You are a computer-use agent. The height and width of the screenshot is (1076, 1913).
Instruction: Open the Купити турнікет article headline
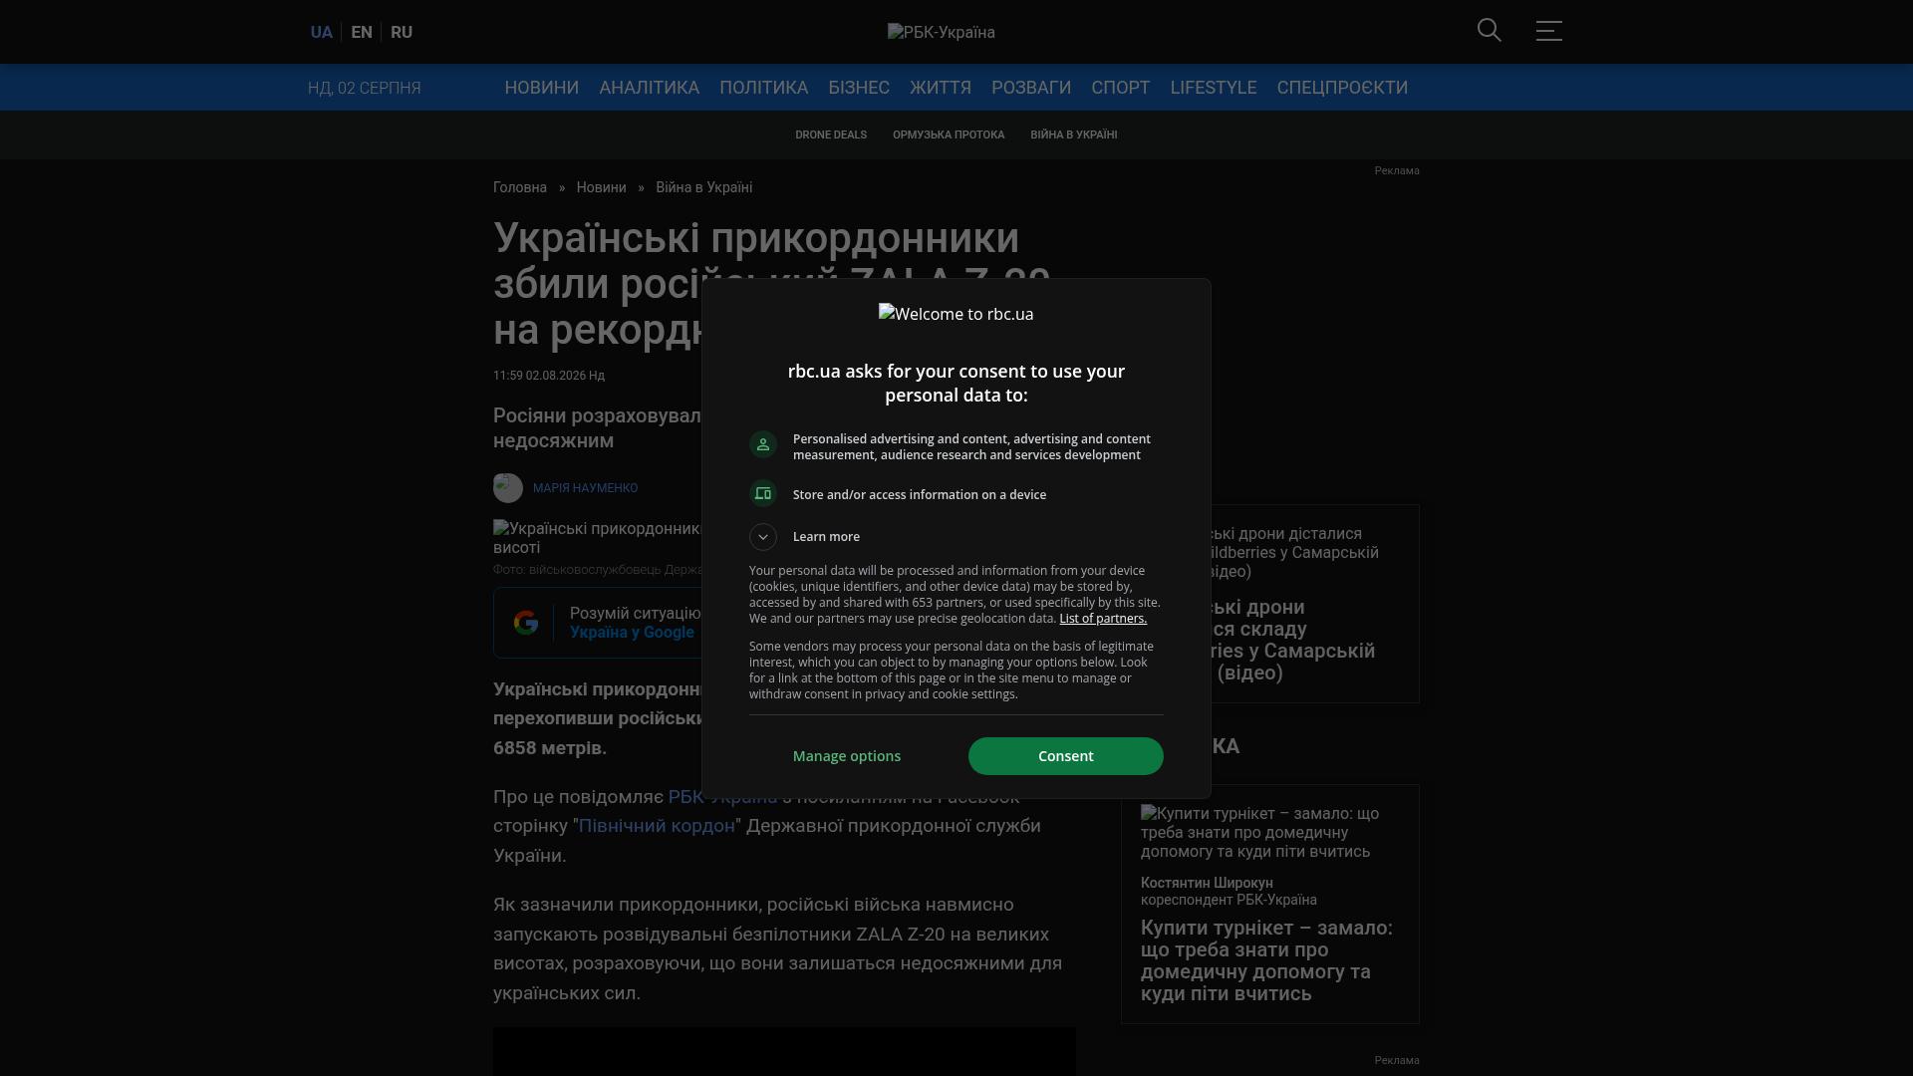(1267, 960)
